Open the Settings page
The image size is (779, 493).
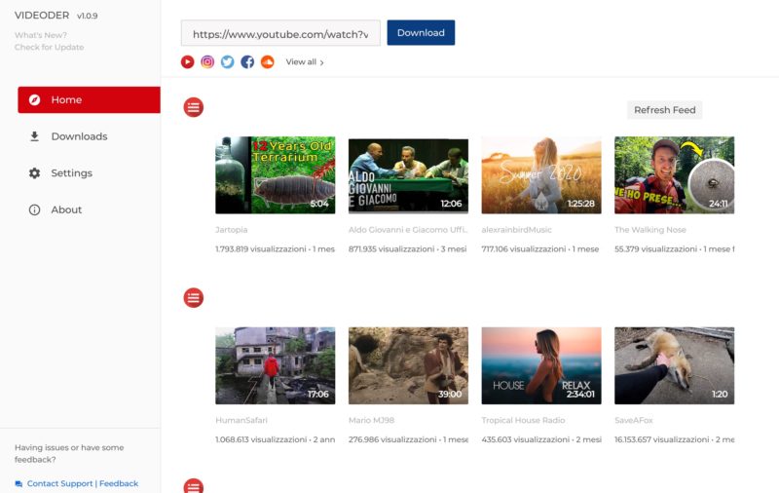71,173
